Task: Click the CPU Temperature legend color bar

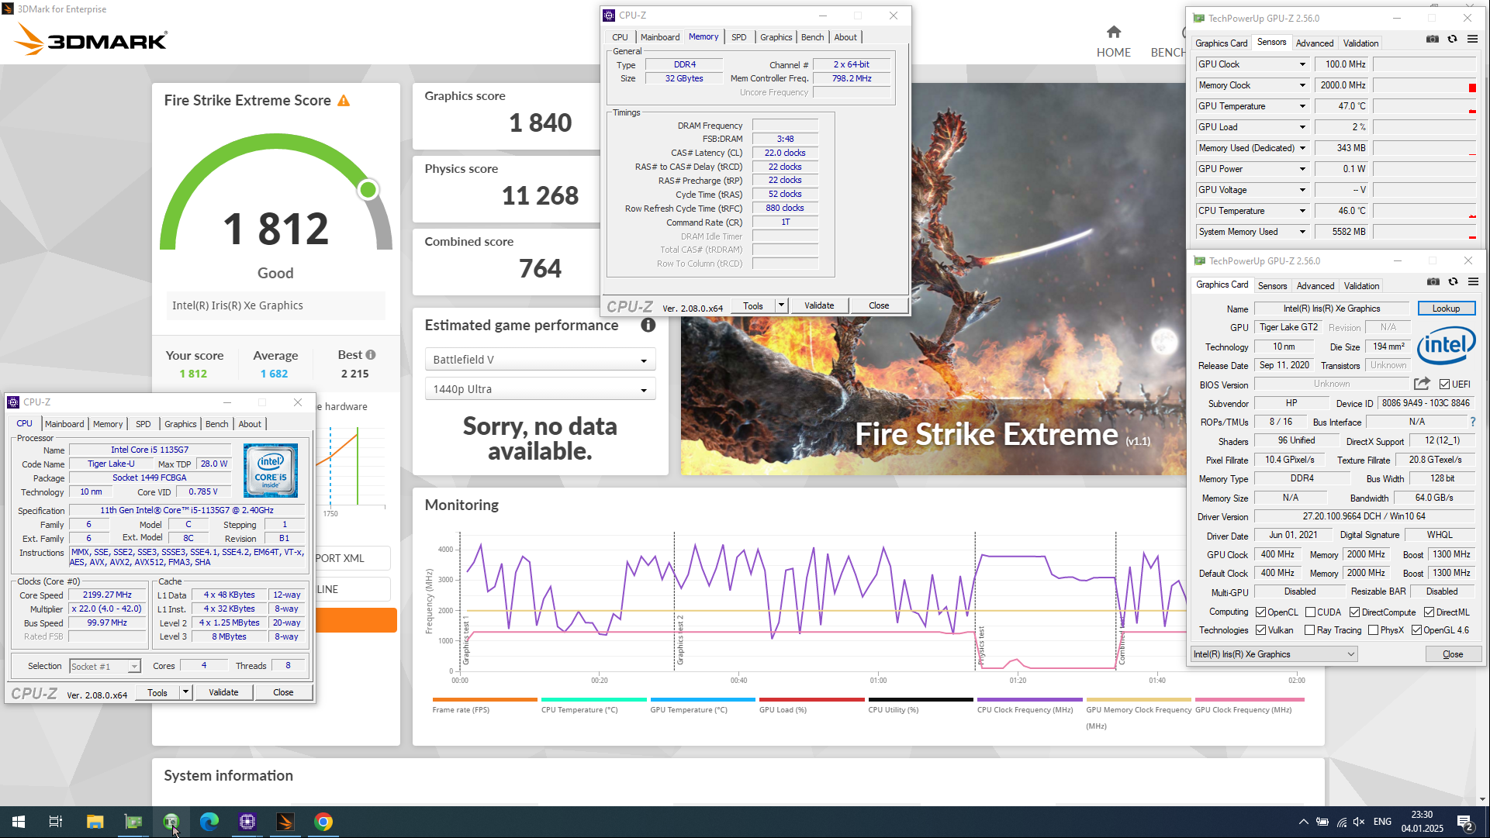Action: pos(593,699)
